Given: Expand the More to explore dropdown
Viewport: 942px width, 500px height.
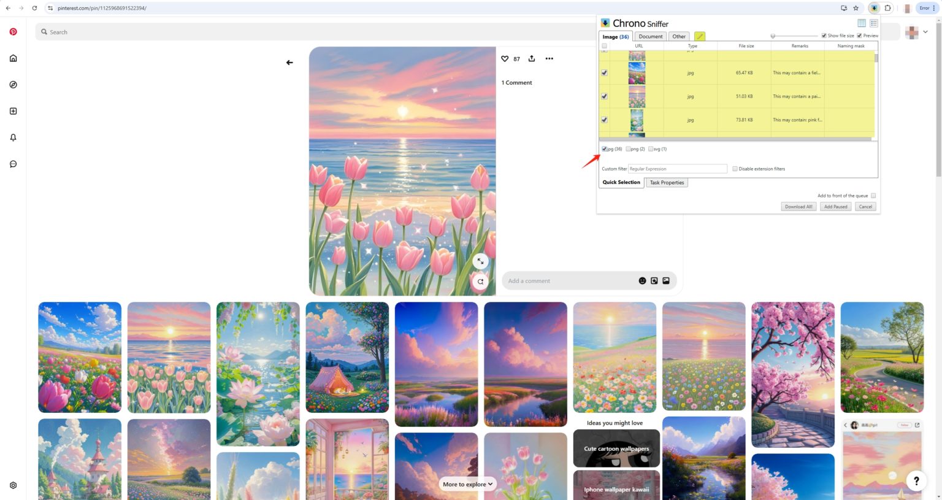Looking at the screenshot, I should coord(467,484).
